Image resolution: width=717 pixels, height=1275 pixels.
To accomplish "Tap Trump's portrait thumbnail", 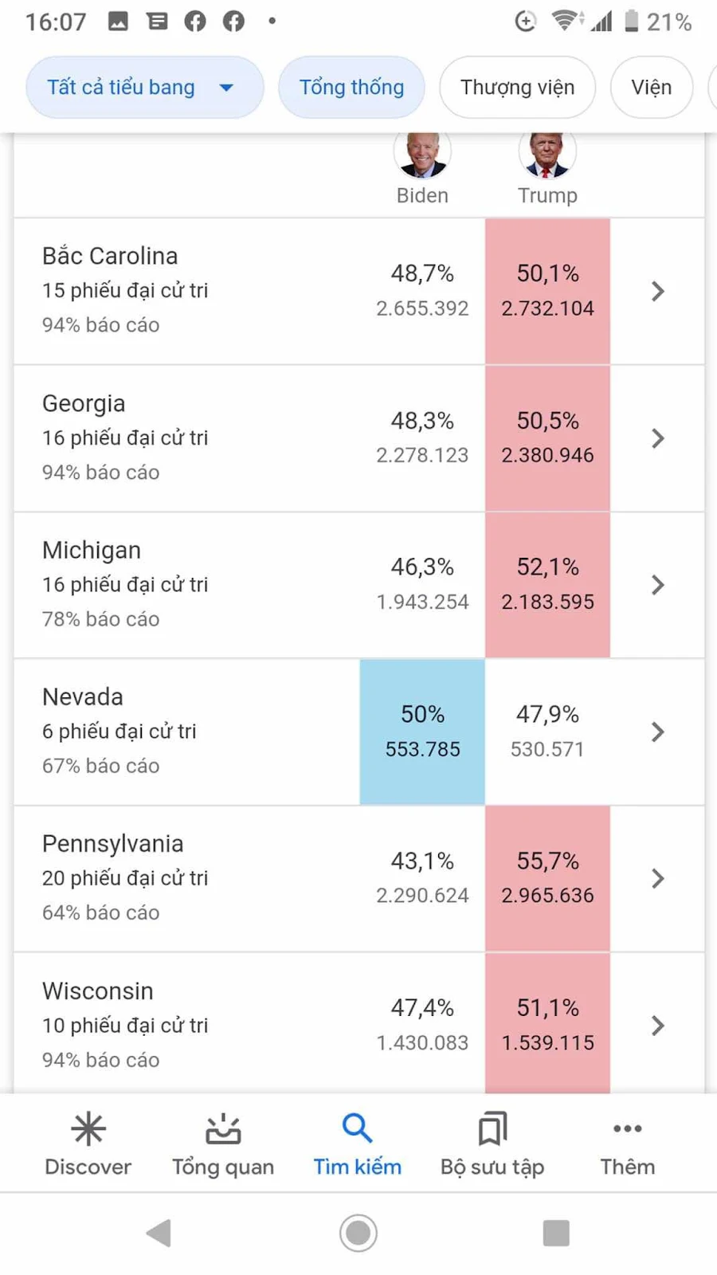I will pos(547,153).
